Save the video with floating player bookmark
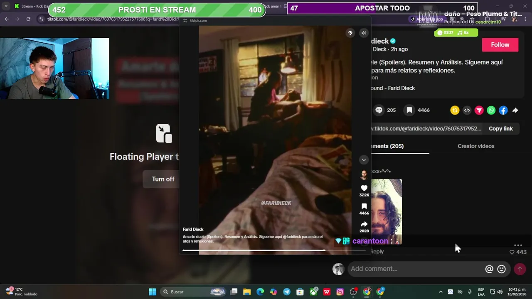Viewport: 532px width, 299px height. point(364,206)
